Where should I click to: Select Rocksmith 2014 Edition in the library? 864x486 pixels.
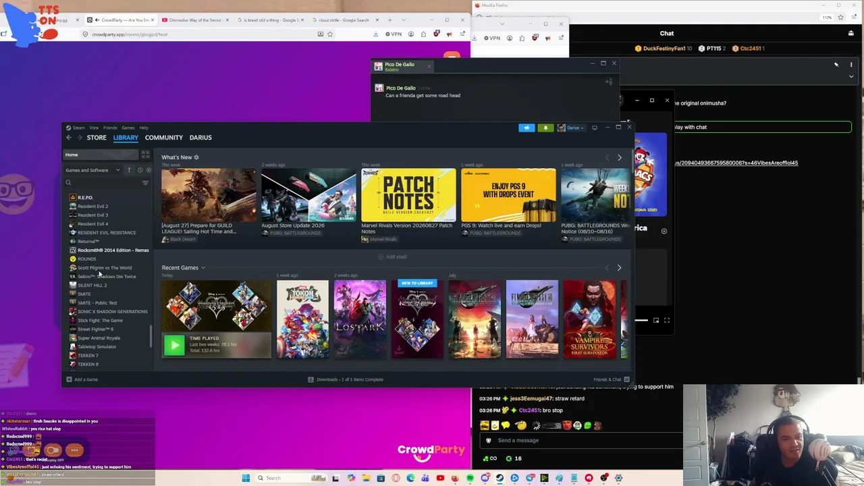[x=109, y=250]
